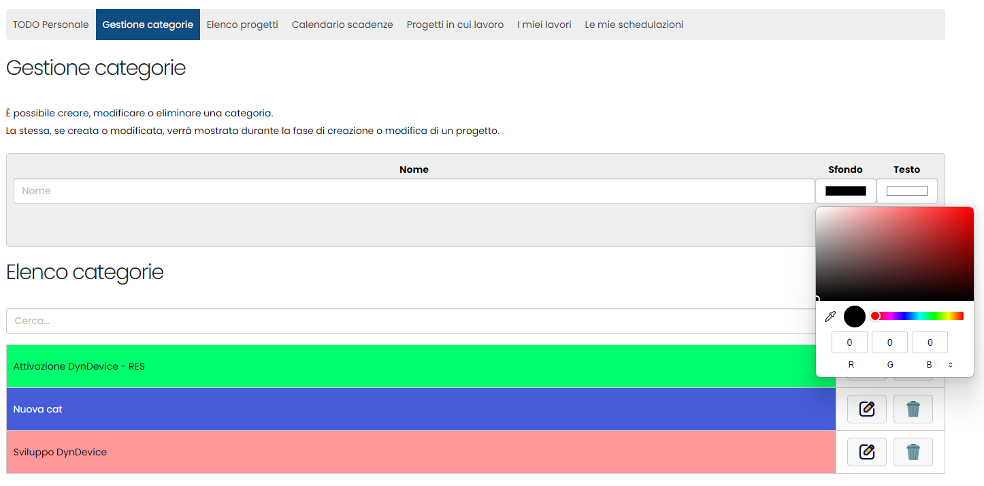This screenshot has width=984, height=486.
Task: Pick a color with the eyedropper tool
Action: 830,317
